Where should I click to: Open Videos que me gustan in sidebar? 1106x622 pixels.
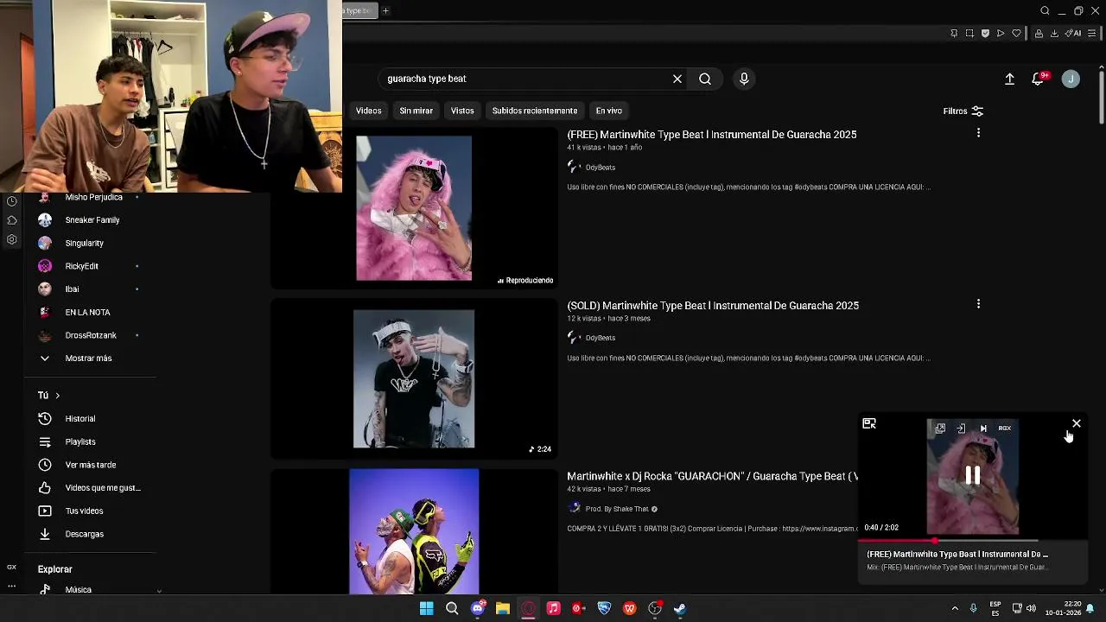pos(102,488)
